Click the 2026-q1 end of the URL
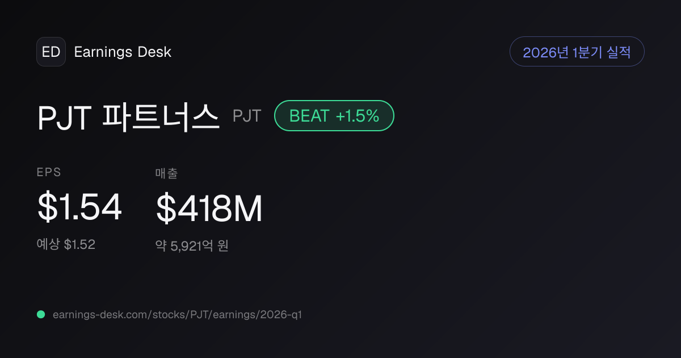Image resolution: width=681 pixels, height=358 pixels. (x=281, y=314)
